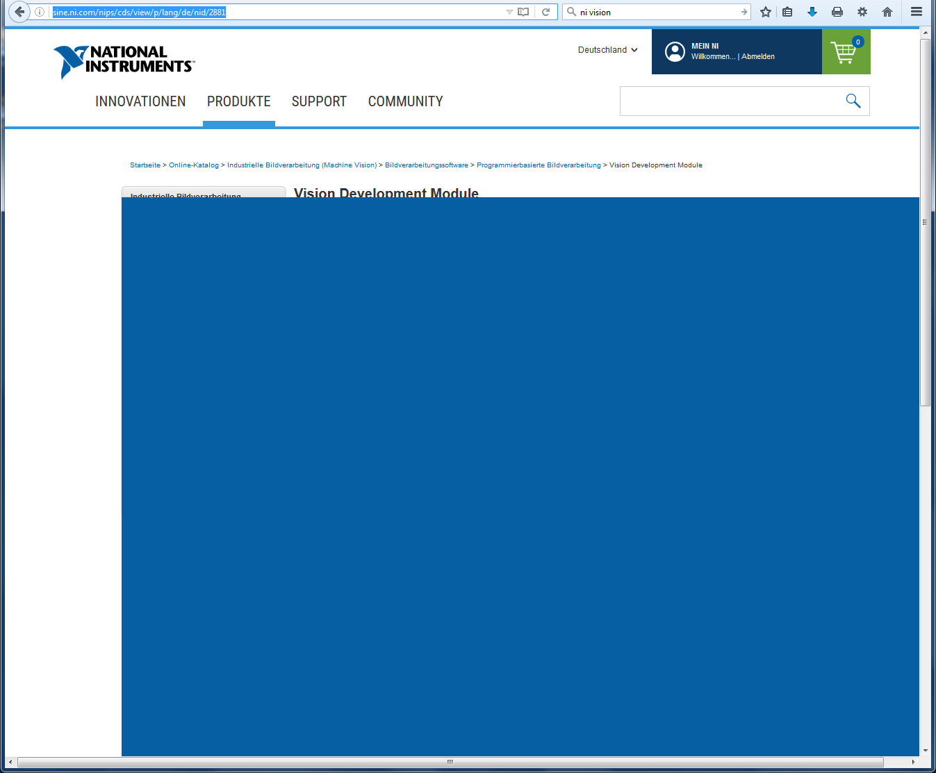Click the Startseite breadcrumb link
This screenshot has width=936, height=773.
click(x=145, y=165)
